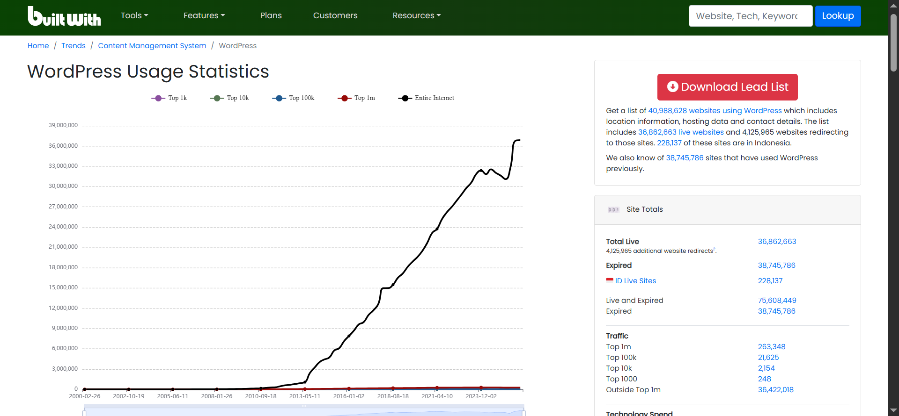
Task: Click the Outside Top 1m value 36,422,018
Action: [776, 390]
